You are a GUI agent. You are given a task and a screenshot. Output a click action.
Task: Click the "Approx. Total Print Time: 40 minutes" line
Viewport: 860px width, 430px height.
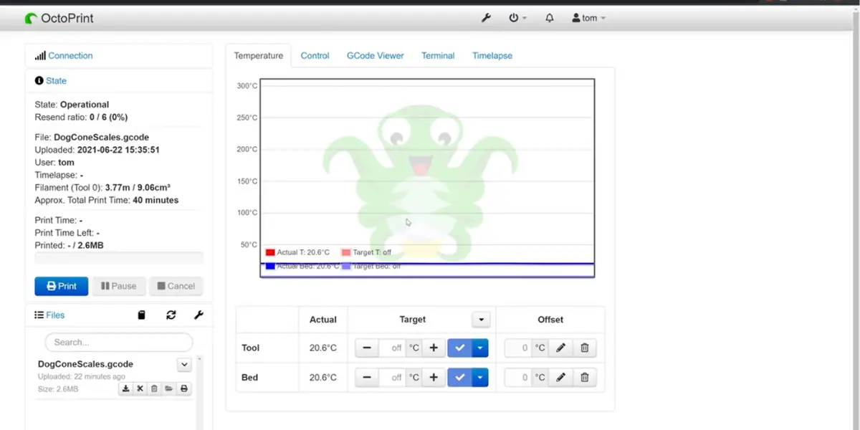coord(107,201)
